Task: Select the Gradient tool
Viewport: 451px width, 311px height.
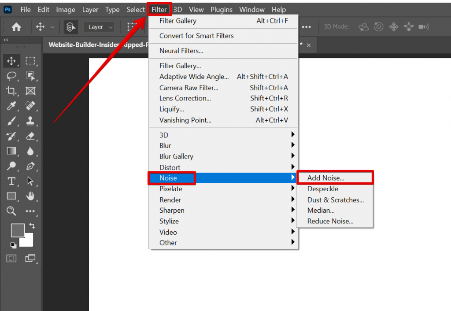Action: coord(11,151)
